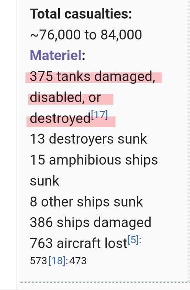Viewport: 190px width, 290px height.
Task: Click the 8 other ships sunk line
Action: (86, 202)
